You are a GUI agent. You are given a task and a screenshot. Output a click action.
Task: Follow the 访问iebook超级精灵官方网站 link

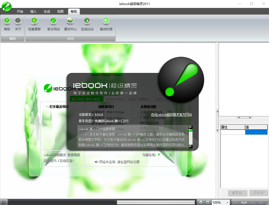coord(171,115)
